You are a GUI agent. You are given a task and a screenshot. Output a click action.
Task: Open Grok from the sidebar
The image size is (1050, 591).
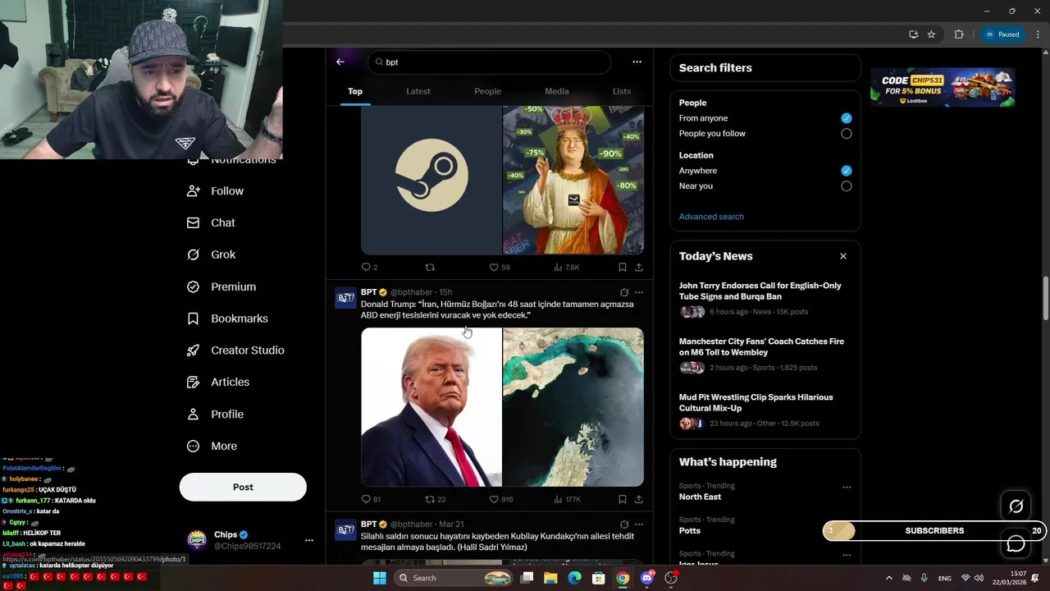point(212,254)
